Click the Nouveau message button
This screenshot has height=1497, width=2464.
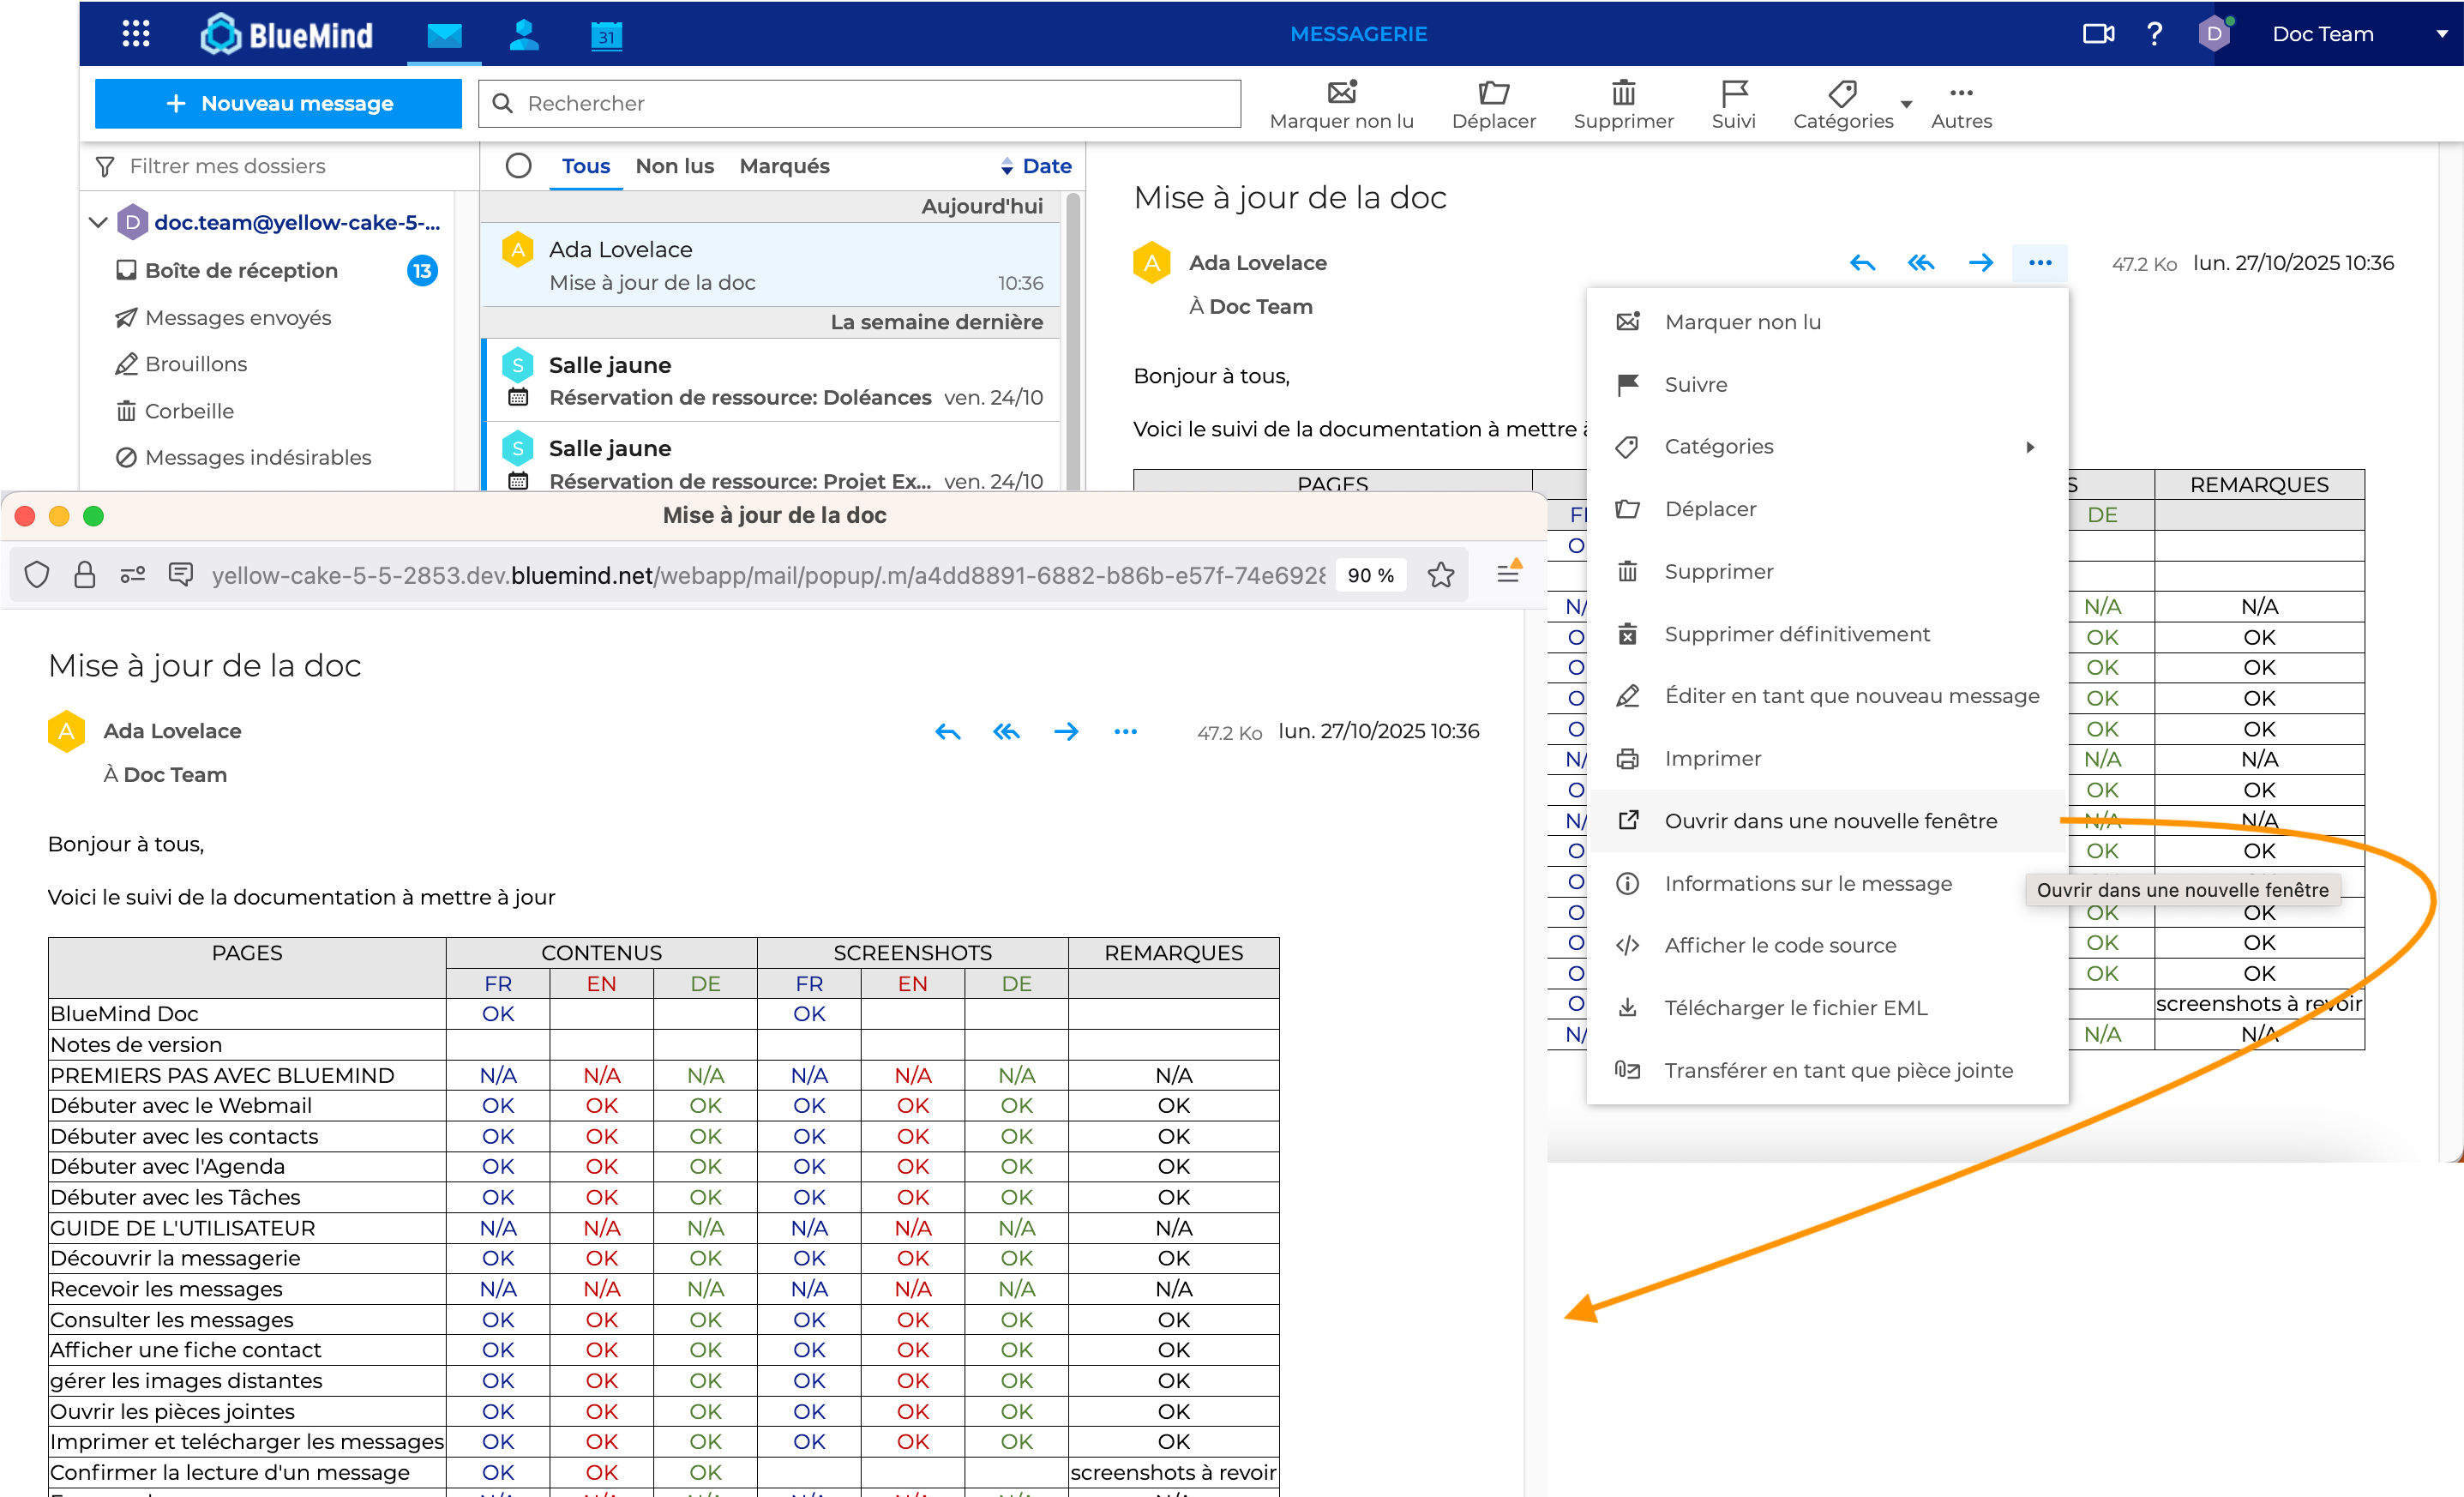[x=278, y=104]
